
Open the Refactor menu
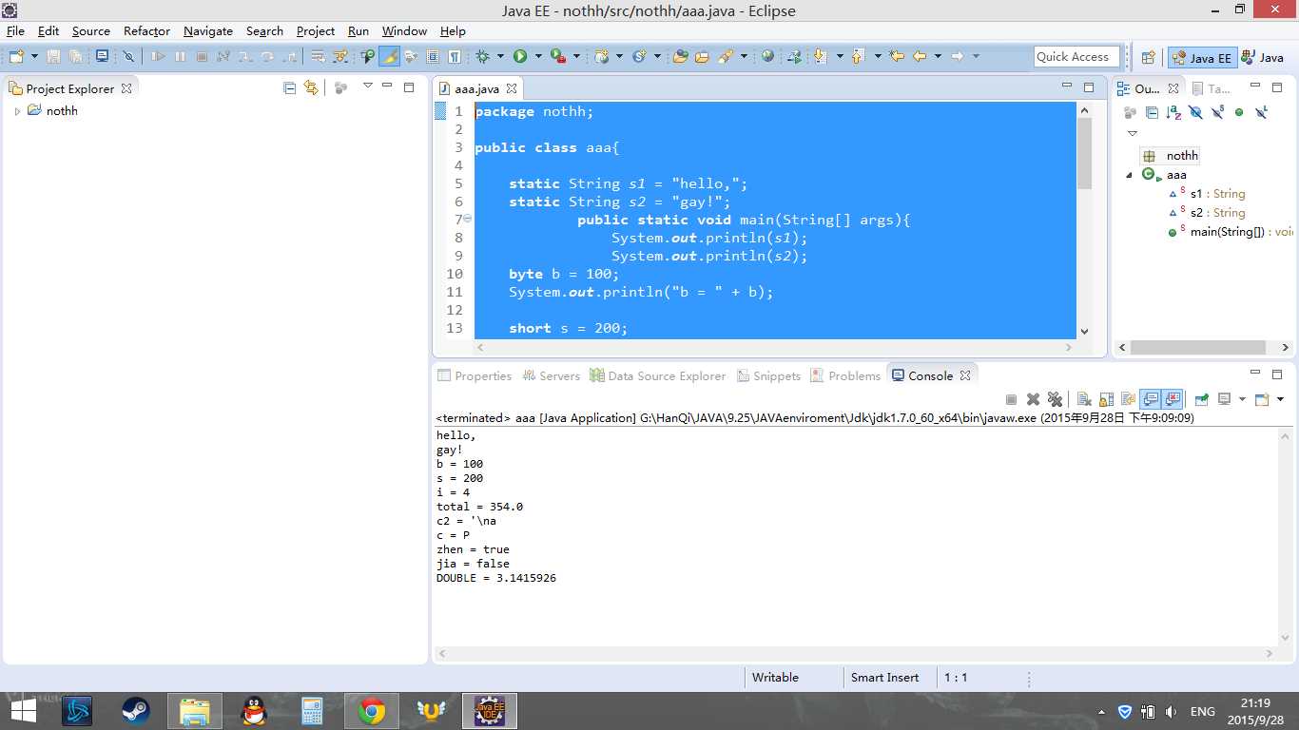146,30
